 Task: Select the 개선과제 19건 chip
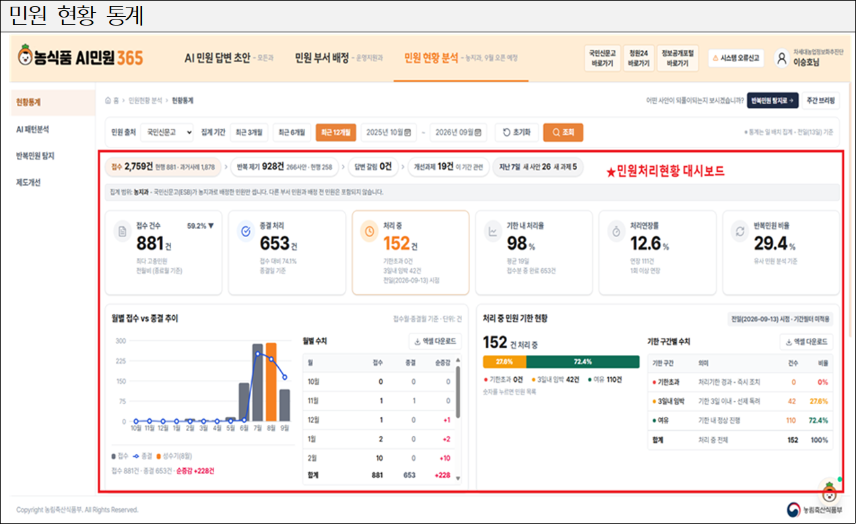click(449, 166)
